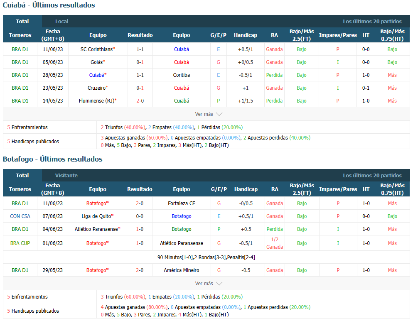The image size is (413, 321).
Task: Click handicap -0/0.5 in Fortaleza row
Action: (246, 203)
